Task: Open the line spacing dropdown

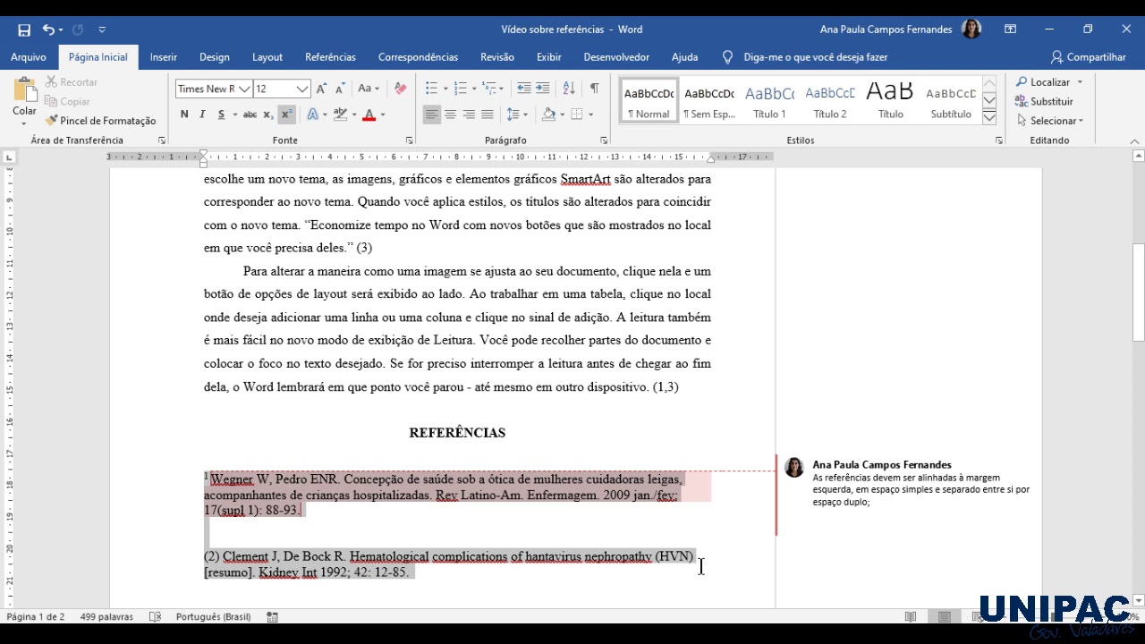Action: click(517, 114)
